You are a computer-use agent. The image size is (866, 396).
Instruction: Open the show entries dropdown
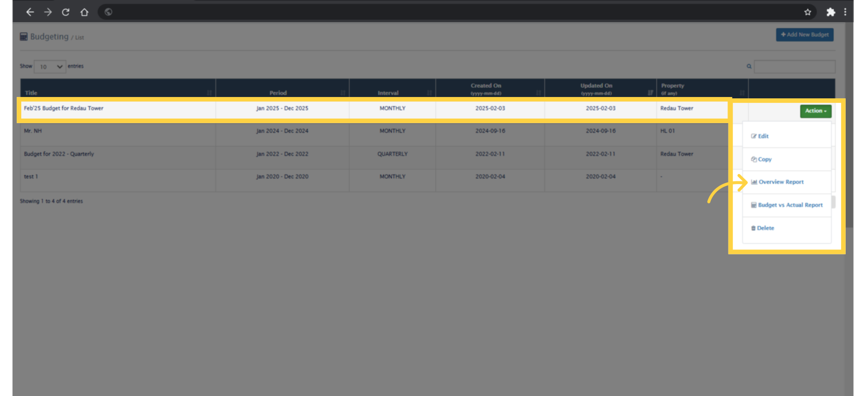click(x=50, y=67)
